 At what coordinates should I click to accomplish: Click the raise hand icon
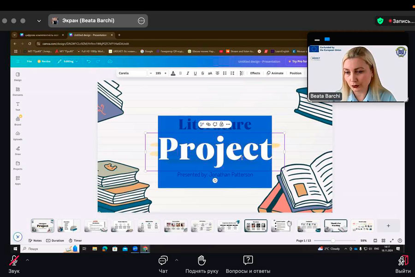(x=202, y=261)
